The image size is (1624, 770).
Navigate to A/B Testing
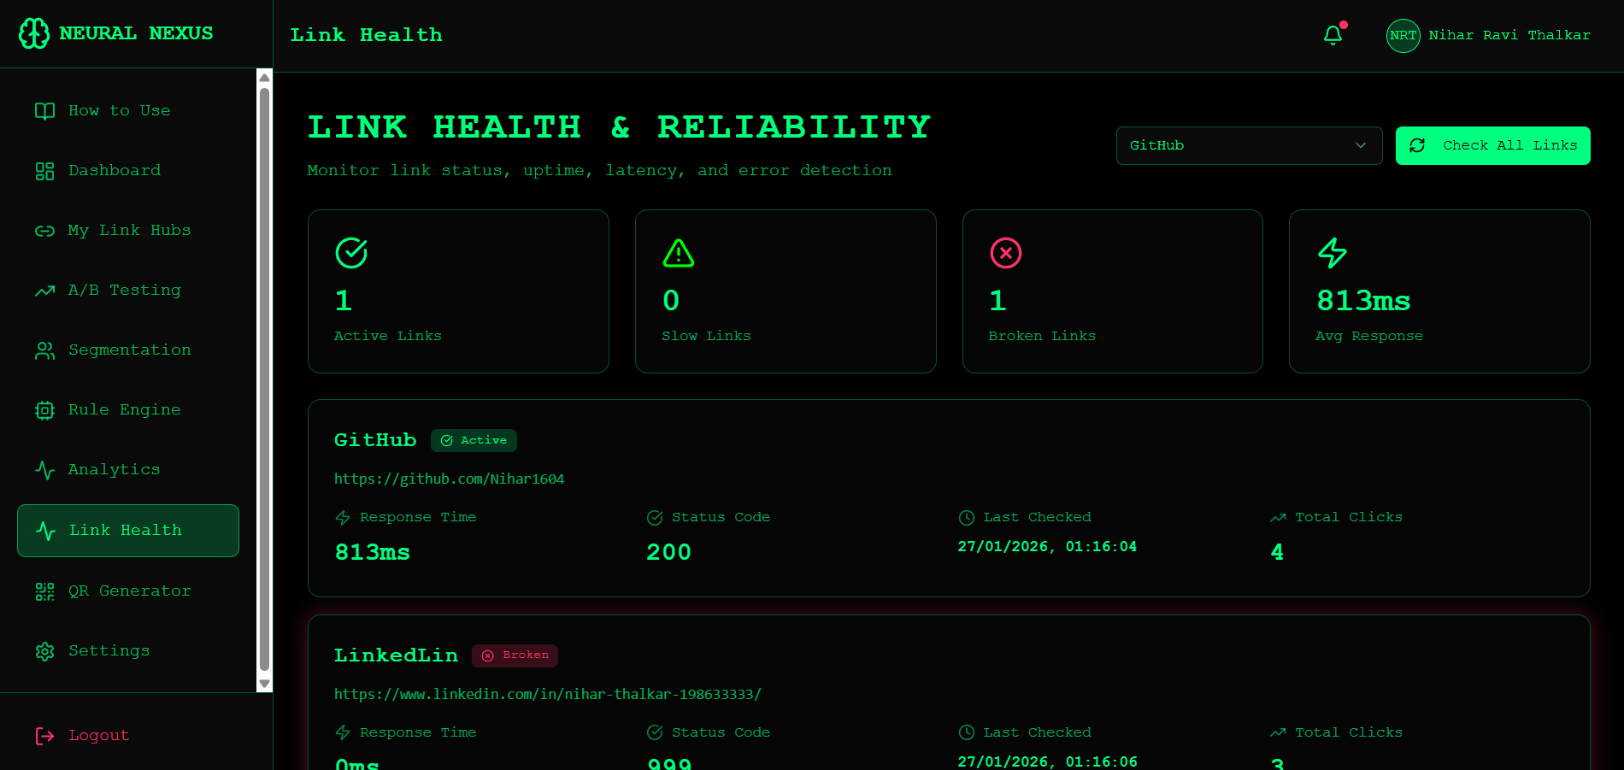128,291
